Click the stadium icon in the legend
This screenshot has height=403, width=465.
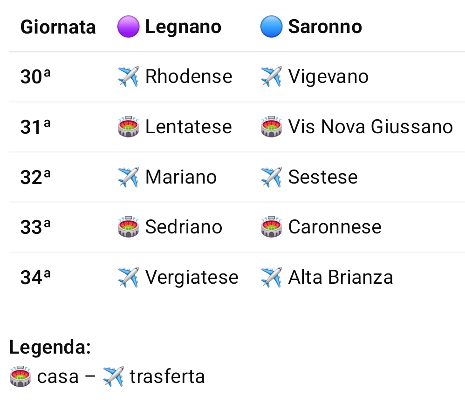(21, 376)
